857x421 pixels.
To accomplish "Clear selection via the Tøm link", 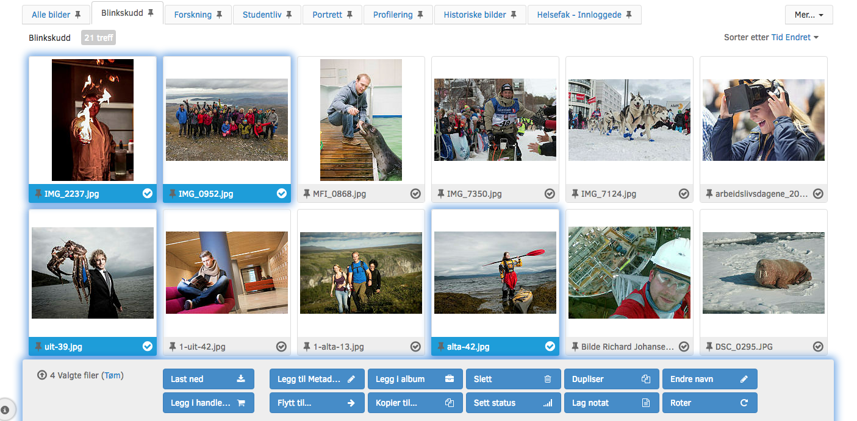I will [x=113, y=375].
